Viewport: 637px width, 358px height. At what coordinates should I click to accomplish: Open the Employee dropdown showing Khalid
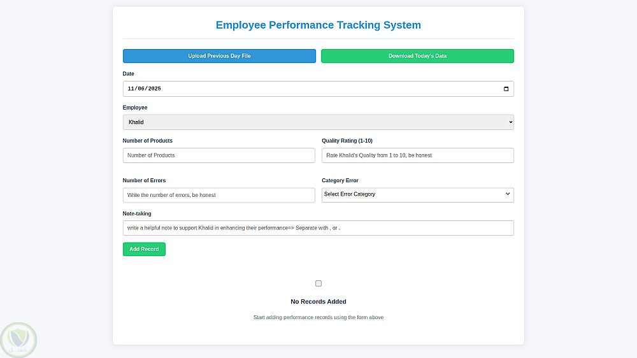click(x=318, y=122)
